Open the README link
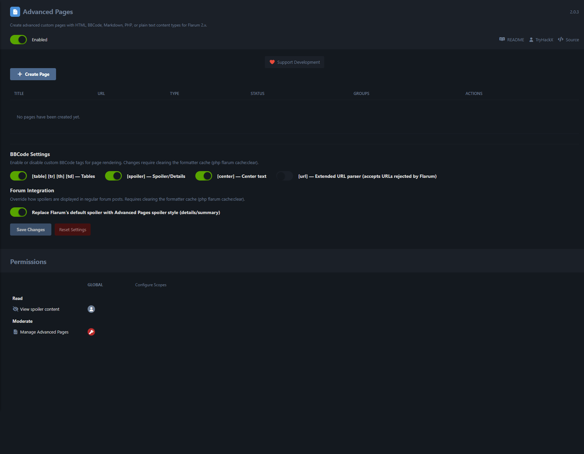 pos(512,40)
